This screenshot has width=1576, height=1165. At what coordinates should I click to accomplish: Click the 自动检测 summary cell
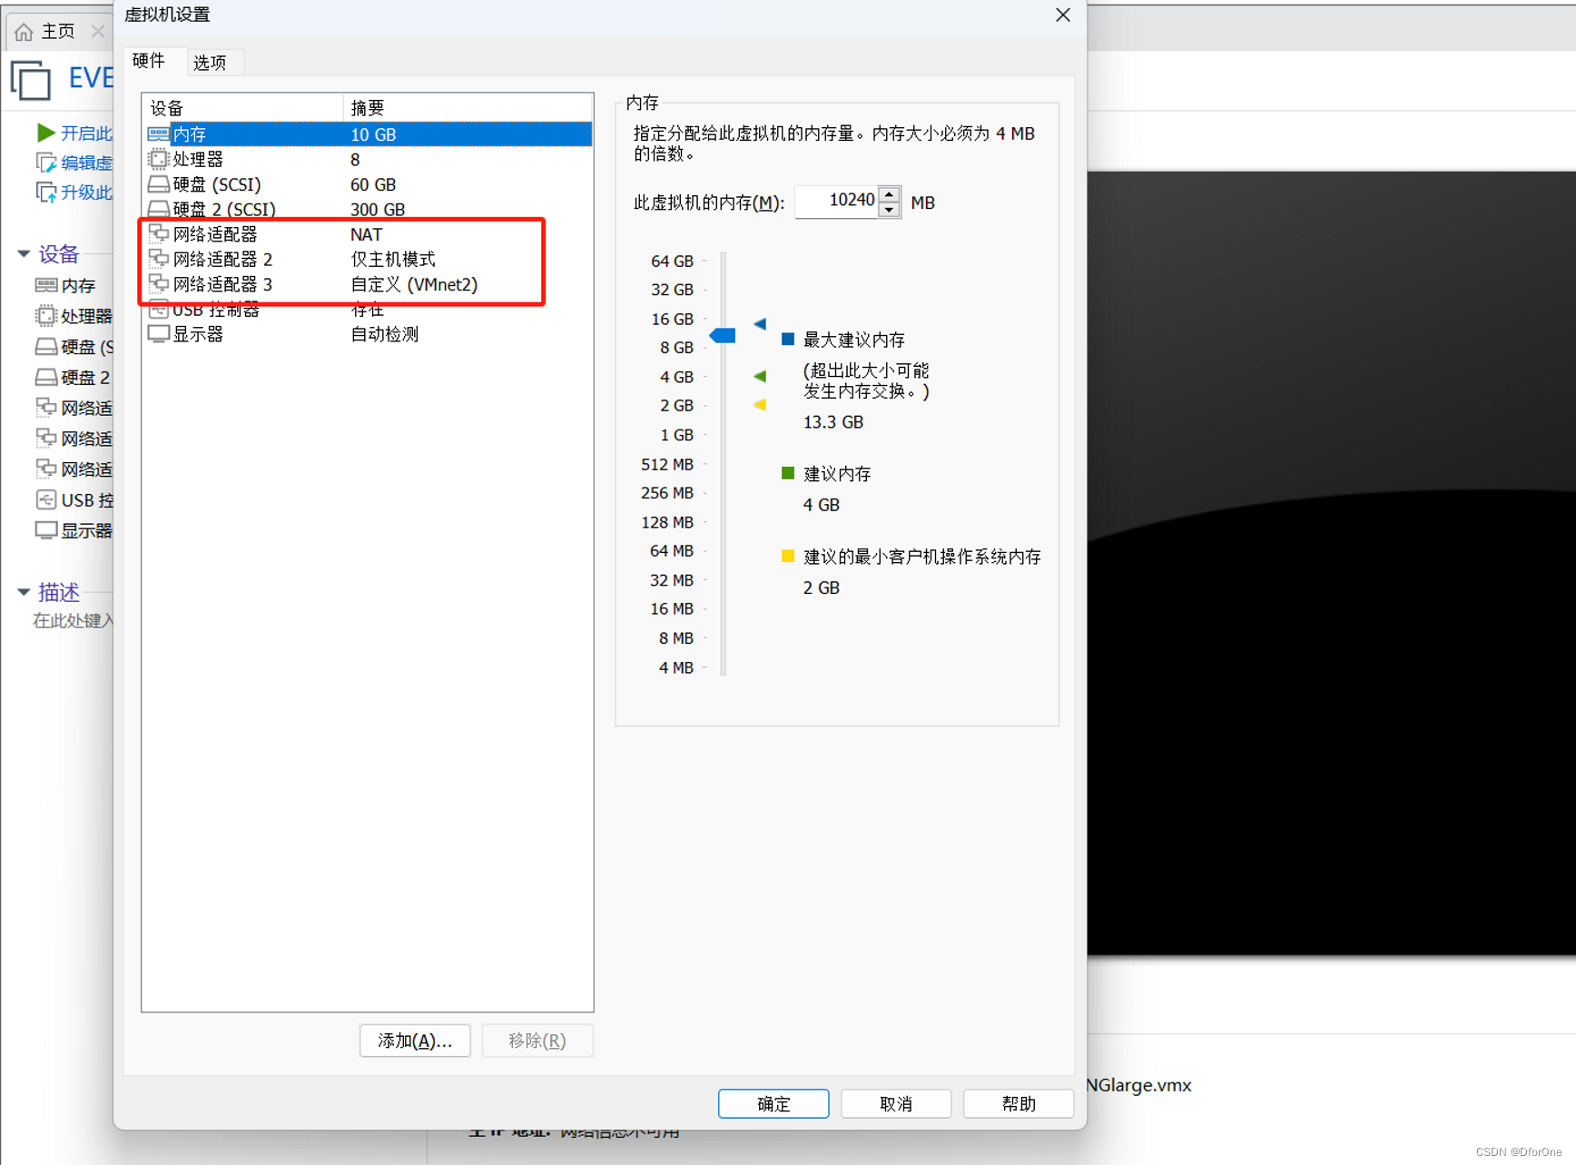point(385,334)
